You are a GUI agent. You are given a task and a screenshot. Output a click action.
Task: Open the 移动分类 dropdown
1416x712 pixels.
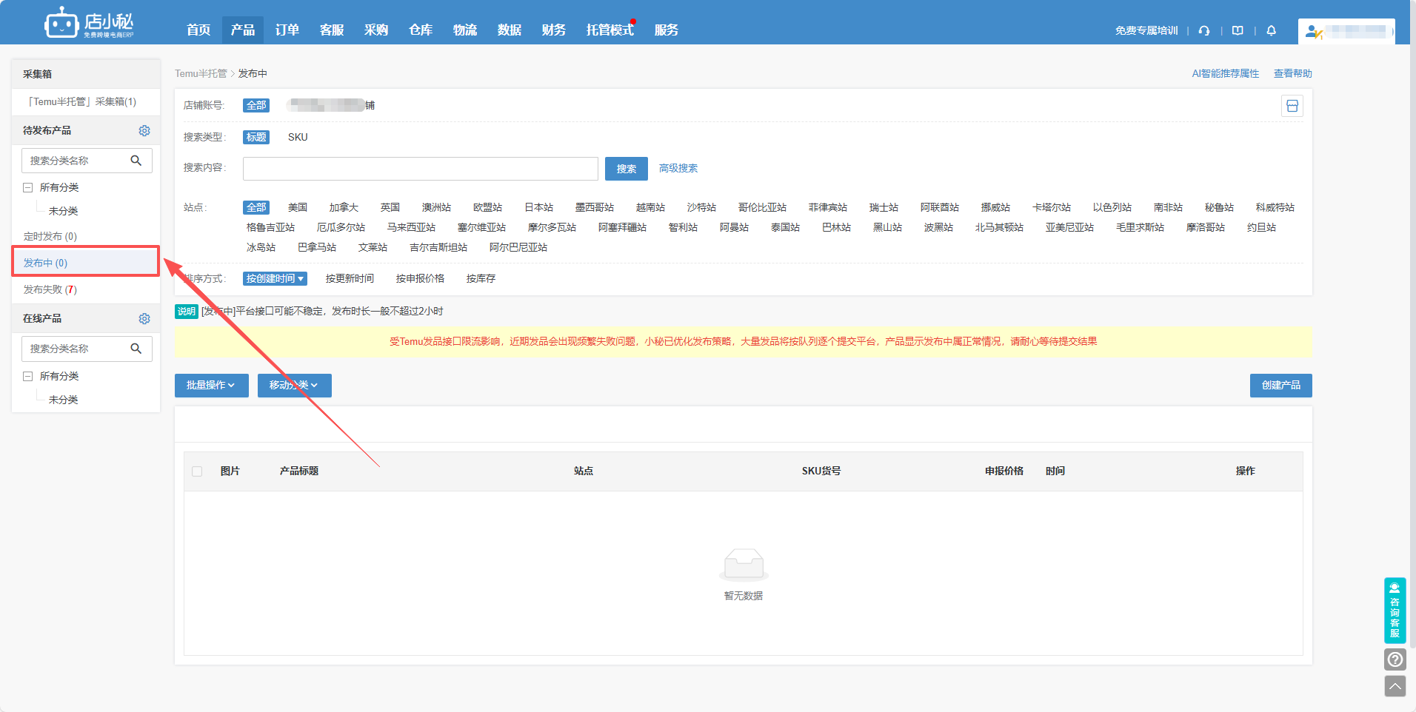(x=294, y=386)
